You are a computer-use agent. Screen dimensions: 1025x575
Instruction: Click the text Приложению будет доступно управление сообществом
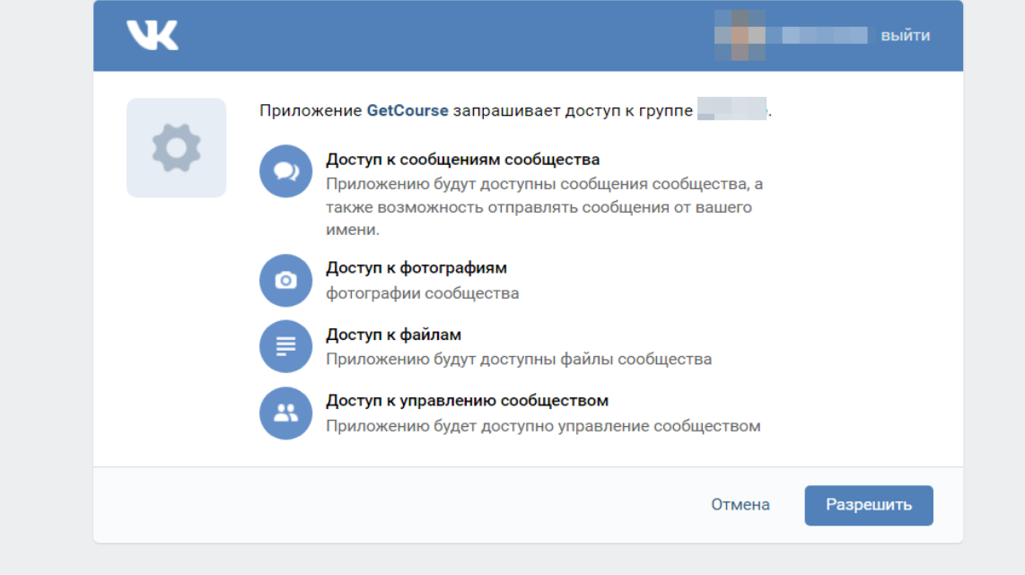[543, 426]
